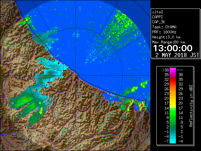This screenshot has height=151, width=201.
Task: Click the orange 26 legend color
Action: click(x=173, y=89)
